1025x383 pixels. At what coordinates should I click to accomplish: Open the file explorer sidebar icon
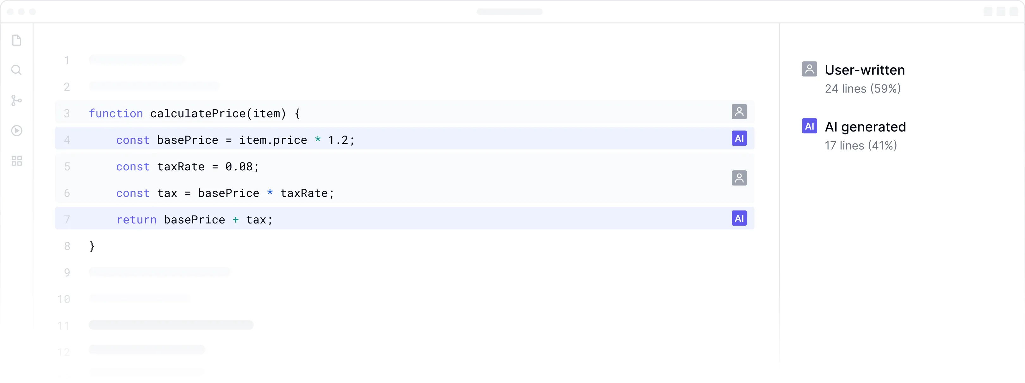17,40
